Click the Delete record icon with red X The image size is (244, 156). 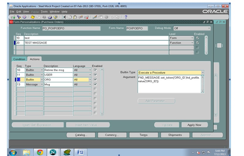tap(87, 17)
